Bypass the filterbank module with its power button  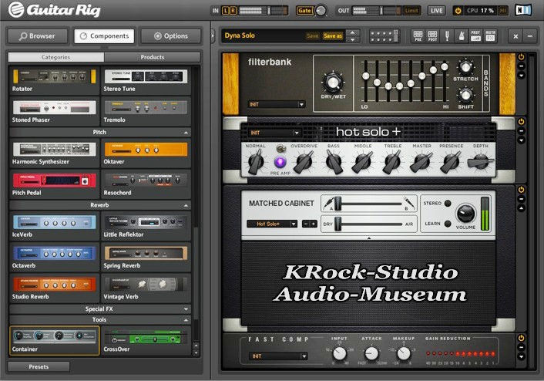click(x=521, y=57)
